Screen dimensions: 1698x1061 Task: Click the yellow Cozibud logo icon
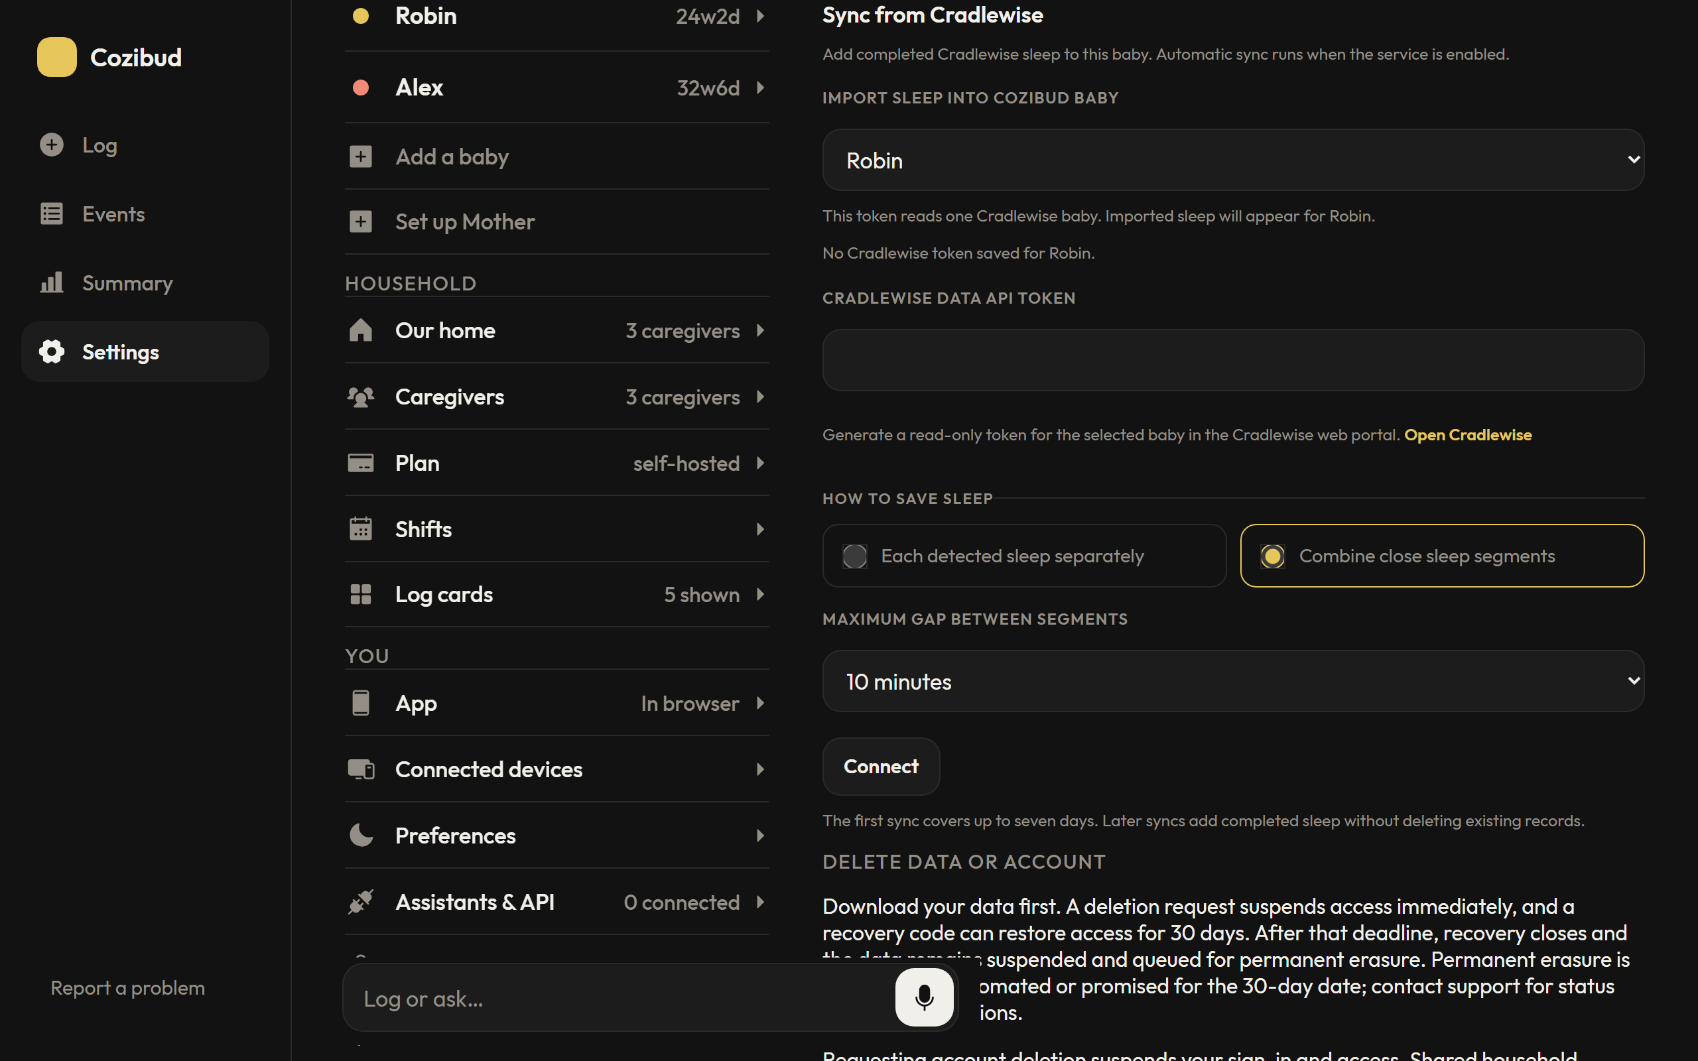pyautogui.click(x=57, y=57)
